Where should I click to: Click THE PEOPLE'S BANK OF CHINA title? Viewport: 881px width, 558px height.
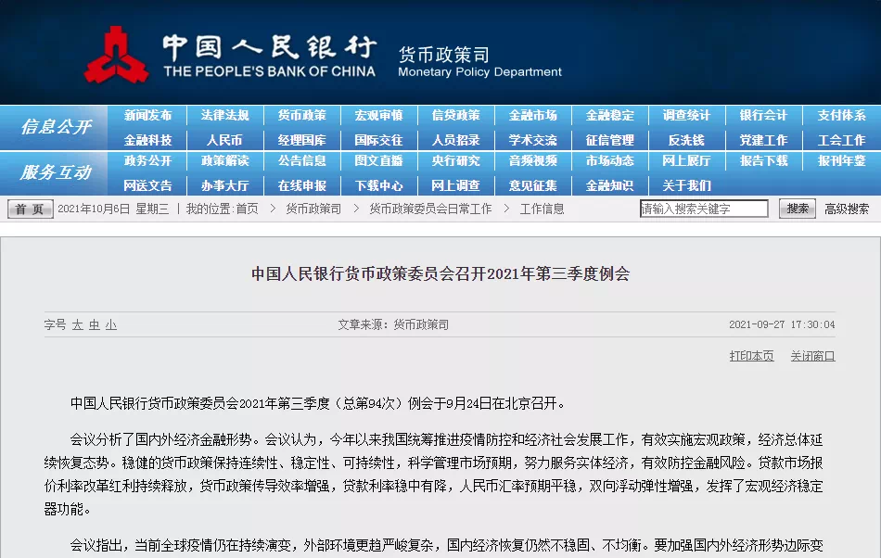270,71
